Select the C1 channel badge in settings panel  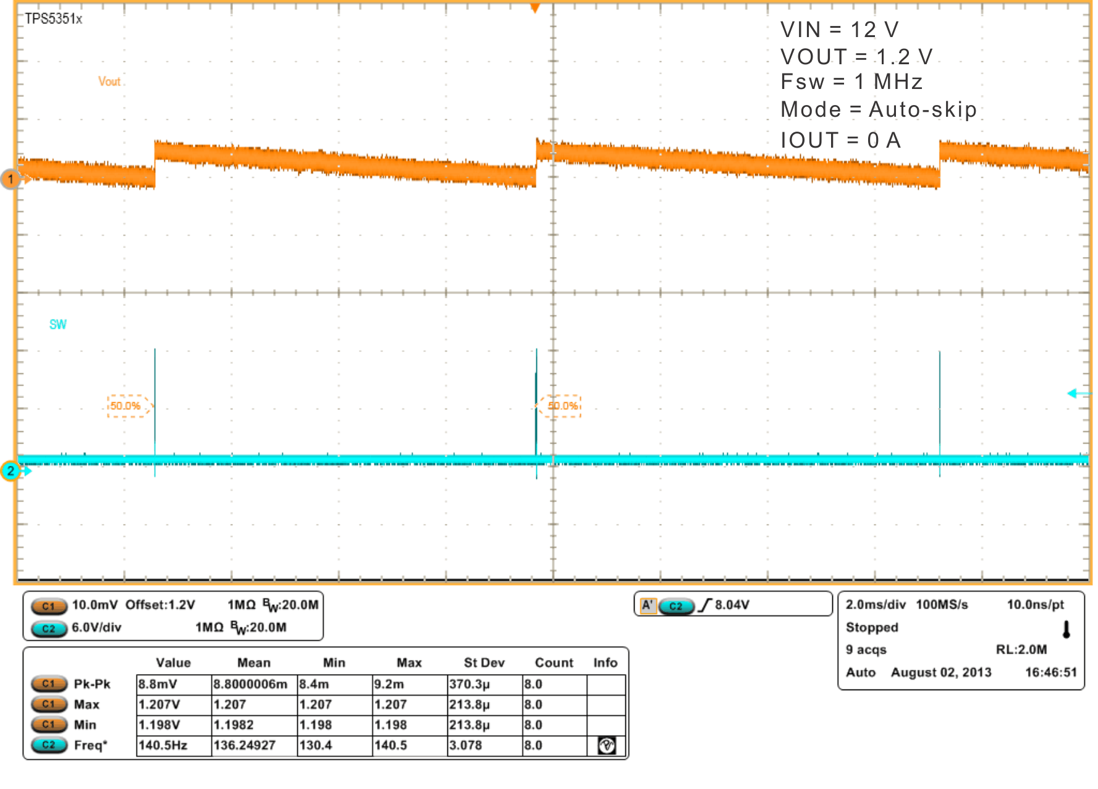(x=49, y=605)
